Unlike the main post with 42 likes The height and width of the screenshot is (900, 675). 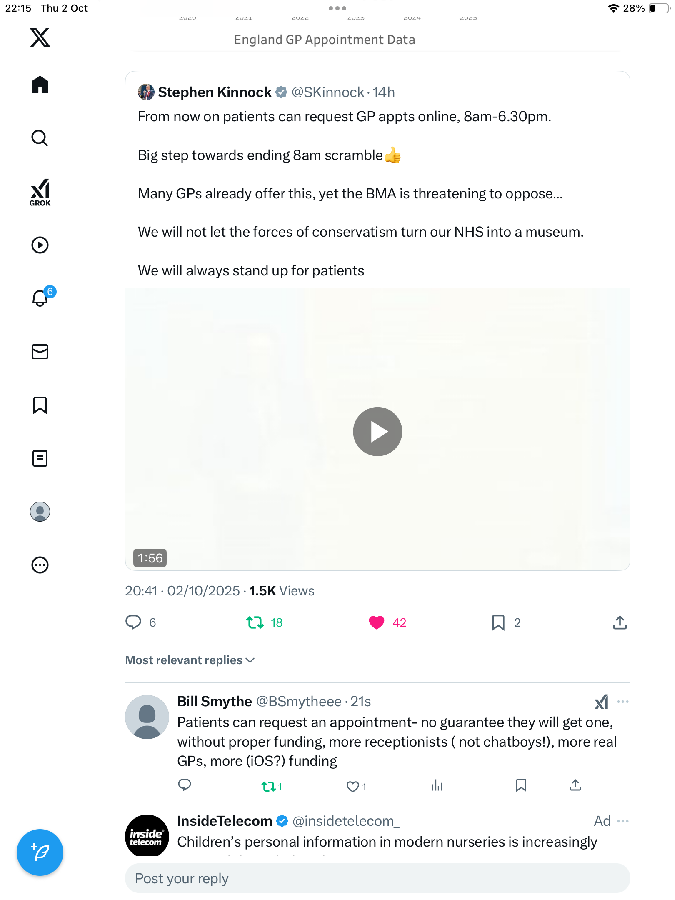(x=377, y=622)
